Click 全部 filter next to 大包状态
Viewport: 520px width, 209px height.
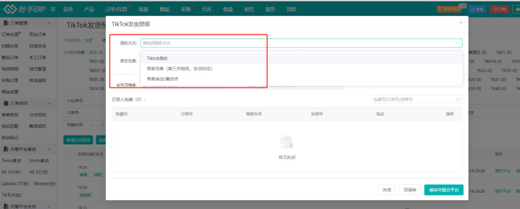coord(88,41)
